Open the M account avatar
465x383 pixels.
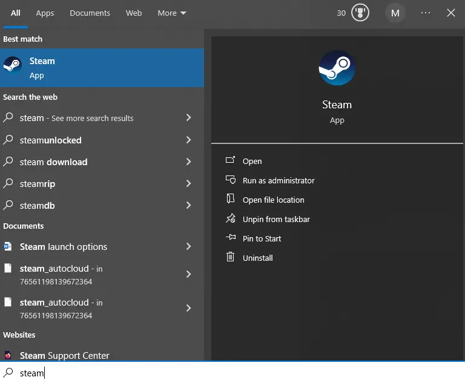pyautogui.click(x=395, y=13)
